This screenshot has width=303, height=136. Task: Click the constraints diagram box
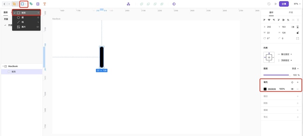pos(269,57)
